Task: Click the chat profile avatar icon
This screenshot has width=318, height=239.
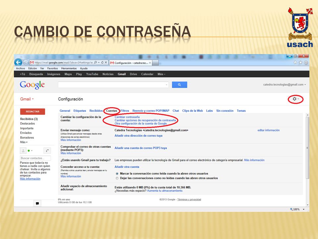Action: (x=23, y=151)
